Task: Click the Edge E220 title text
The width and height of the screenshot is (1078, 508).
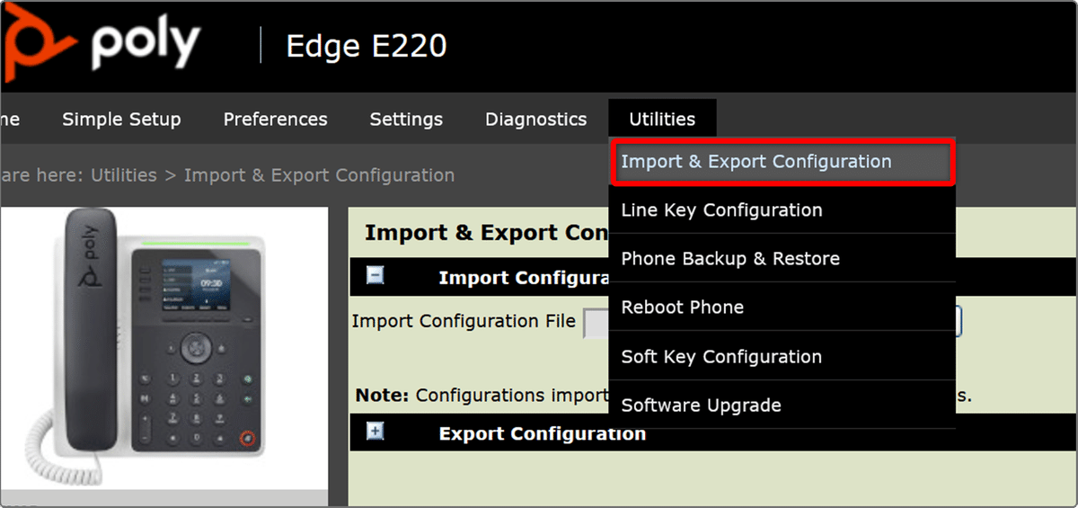Action: 366,46
